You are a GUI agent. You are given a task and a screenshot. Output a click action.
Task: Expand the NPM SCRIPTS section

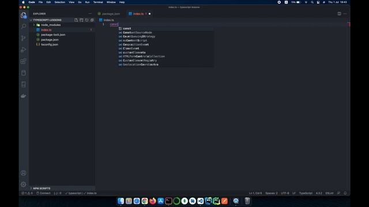[62, 188]
